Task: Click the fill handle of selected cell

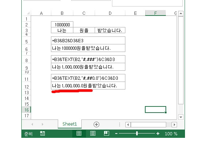Action: click(166, 112)
